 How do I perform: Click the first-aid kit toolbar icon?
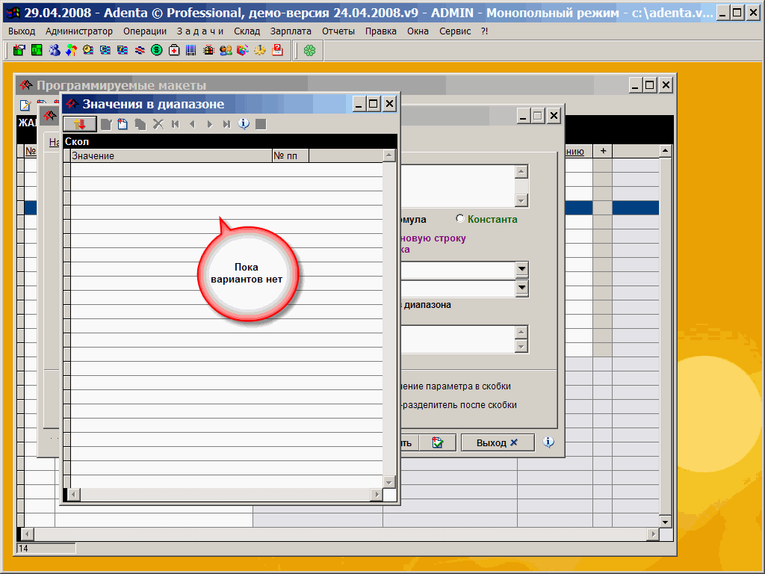pyautogui.click(x=174, y=50)
